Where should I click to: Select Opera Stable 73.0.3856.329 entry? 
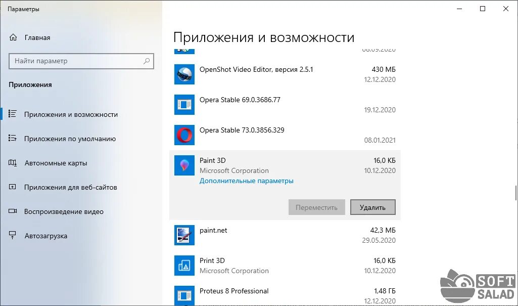(285, 135)
